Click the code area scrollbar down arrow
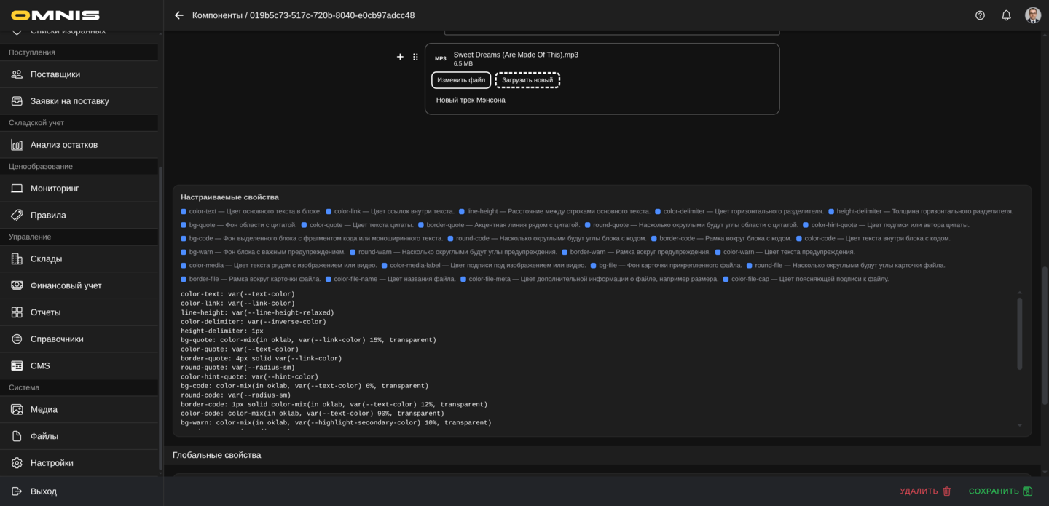This screenshot has height=506, width=1049. 1019,426
